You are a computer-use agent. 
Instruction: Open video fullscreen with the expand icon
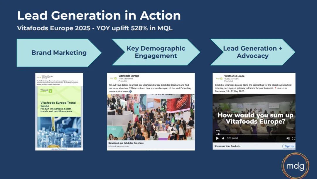294,138
